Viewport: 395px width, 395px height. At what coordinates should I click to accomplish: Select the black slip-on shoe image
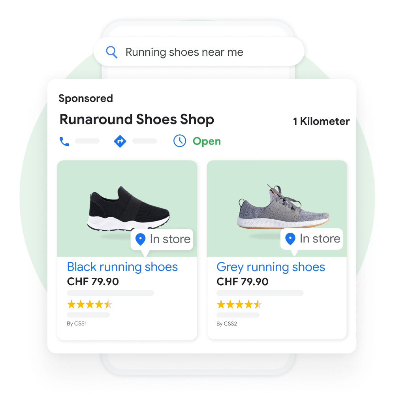[128, 209]
